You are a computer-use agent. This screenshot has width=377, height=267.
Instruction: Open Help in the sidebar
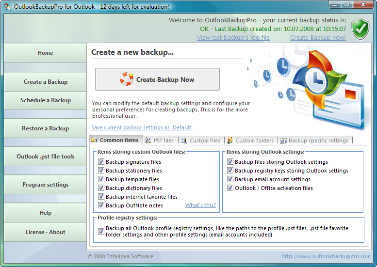click(x=45, y=213)
